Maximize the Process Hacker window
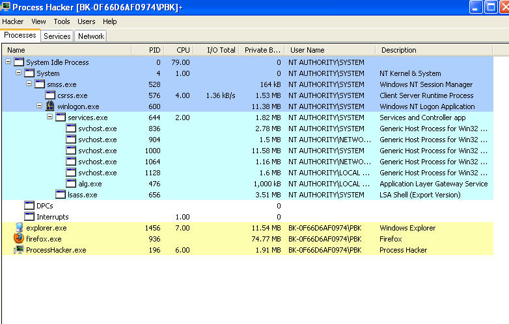The width and height of the screenshot is (509, 324). point(491,6)
